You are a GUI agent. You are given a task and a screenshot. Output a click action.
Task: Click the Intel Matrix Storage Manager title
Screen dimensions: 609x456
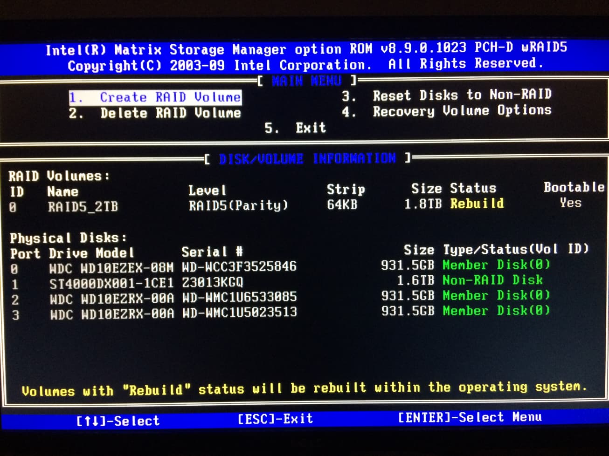tap(306, 48)
